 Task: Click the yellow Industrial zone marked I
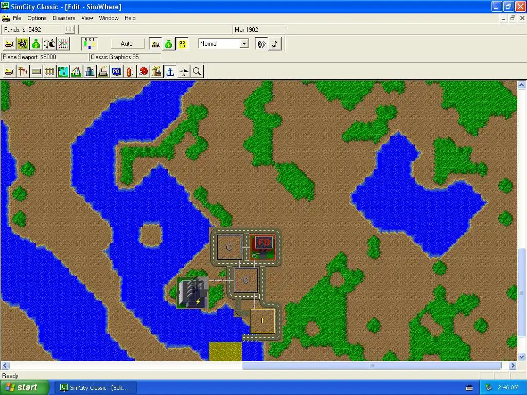[x=262, y=321]
